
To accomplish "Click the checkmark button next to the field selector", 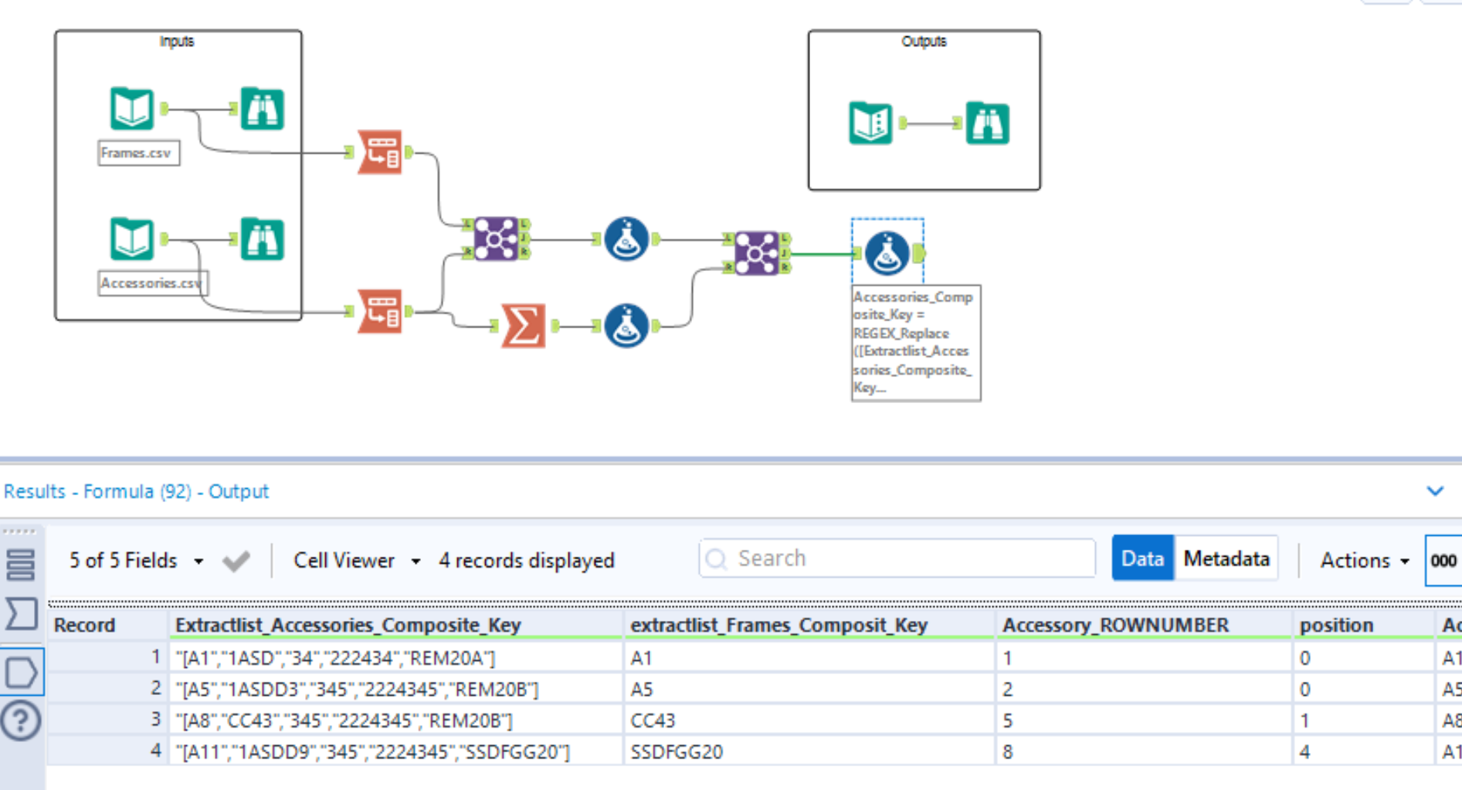I will [x=236, y=561].
